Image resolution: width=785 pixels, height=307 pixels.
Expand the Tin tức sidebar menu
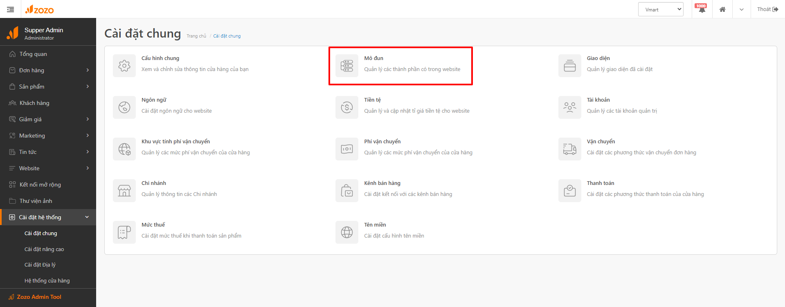tap(48, 152)
